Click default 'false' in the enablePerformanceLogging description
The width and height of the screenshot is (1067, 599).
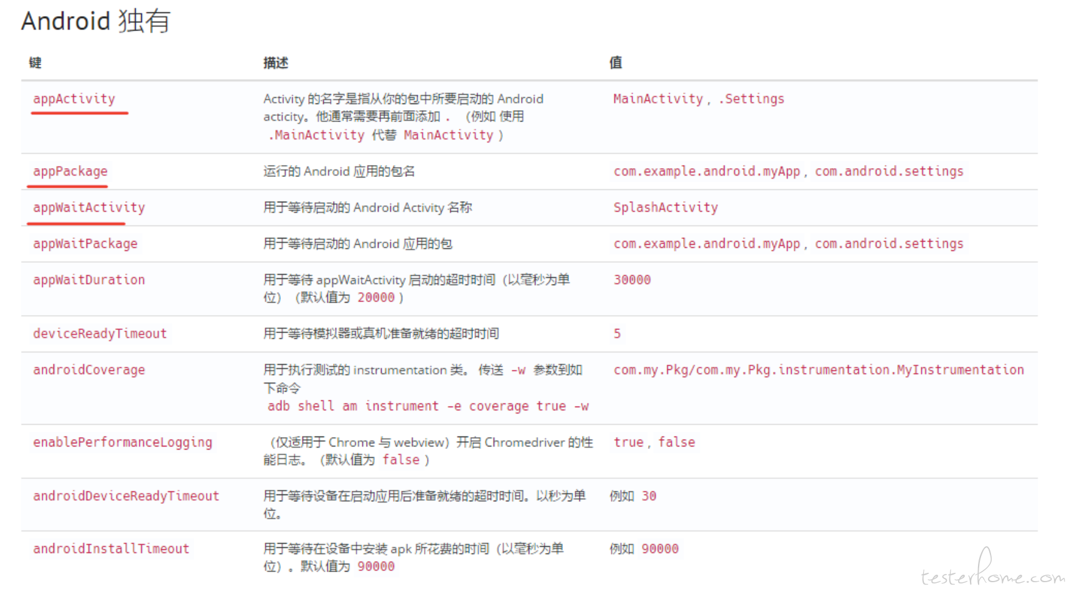point(401,460)
